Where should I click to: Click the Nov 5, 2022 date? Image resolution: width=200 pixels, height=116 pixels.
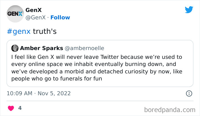pos(55,93)
